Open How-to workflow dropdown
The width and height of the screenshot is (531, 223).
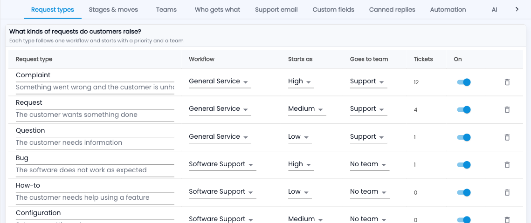222,191
